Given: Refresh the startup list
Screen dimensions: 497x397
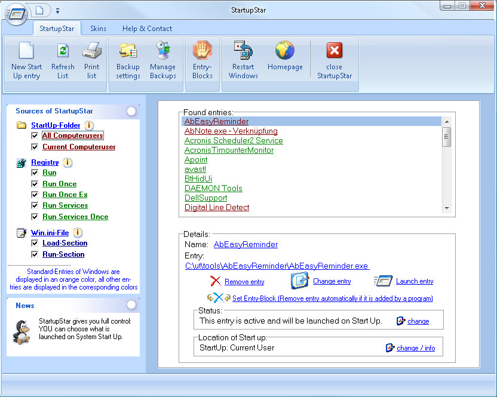Looking at the screenshot, I should pos(63,51).
